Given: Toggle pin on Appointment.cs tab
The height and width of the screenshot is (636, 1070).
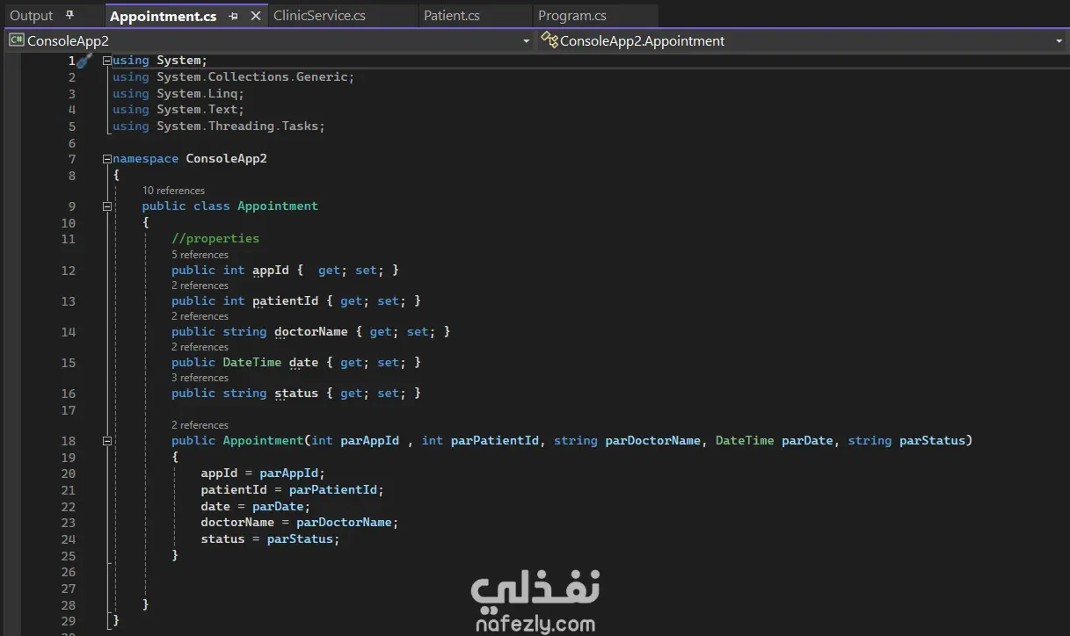Looking at the screenshot, I should (233, 16).
